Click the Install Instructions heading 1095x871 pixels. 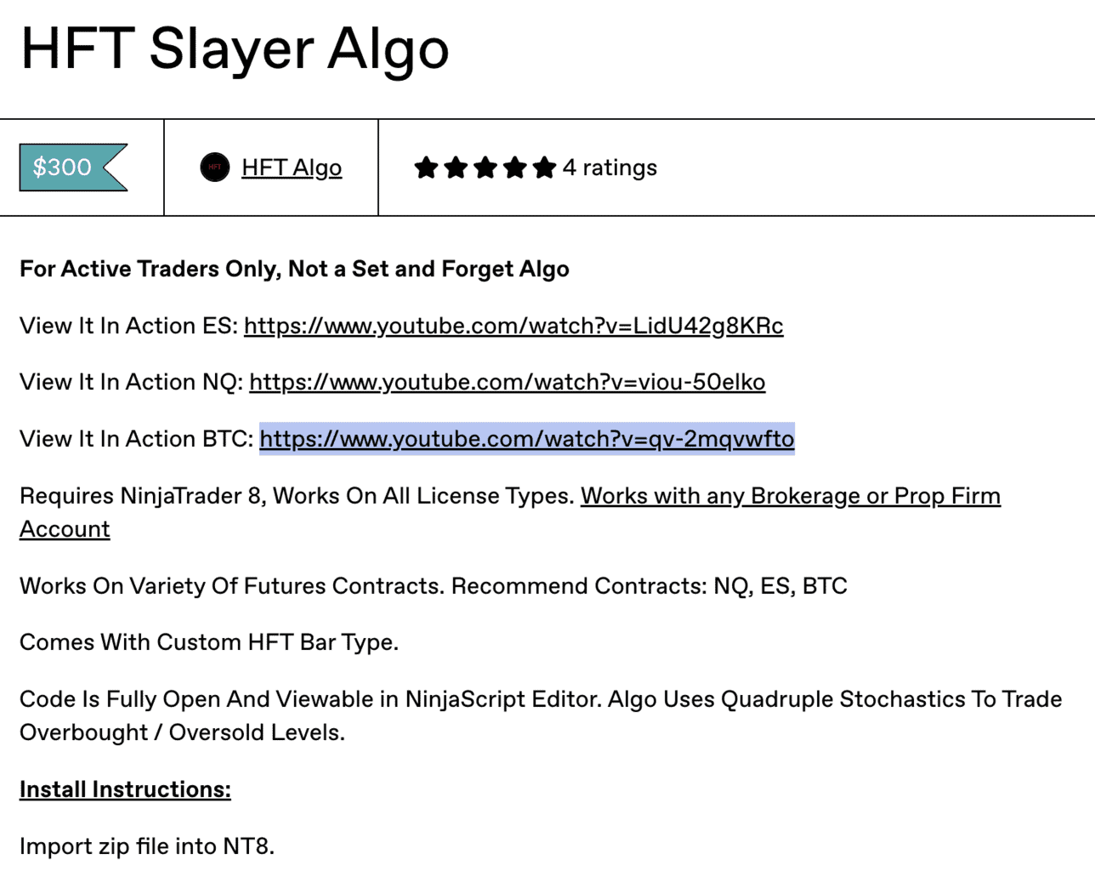tap(125, 789)
